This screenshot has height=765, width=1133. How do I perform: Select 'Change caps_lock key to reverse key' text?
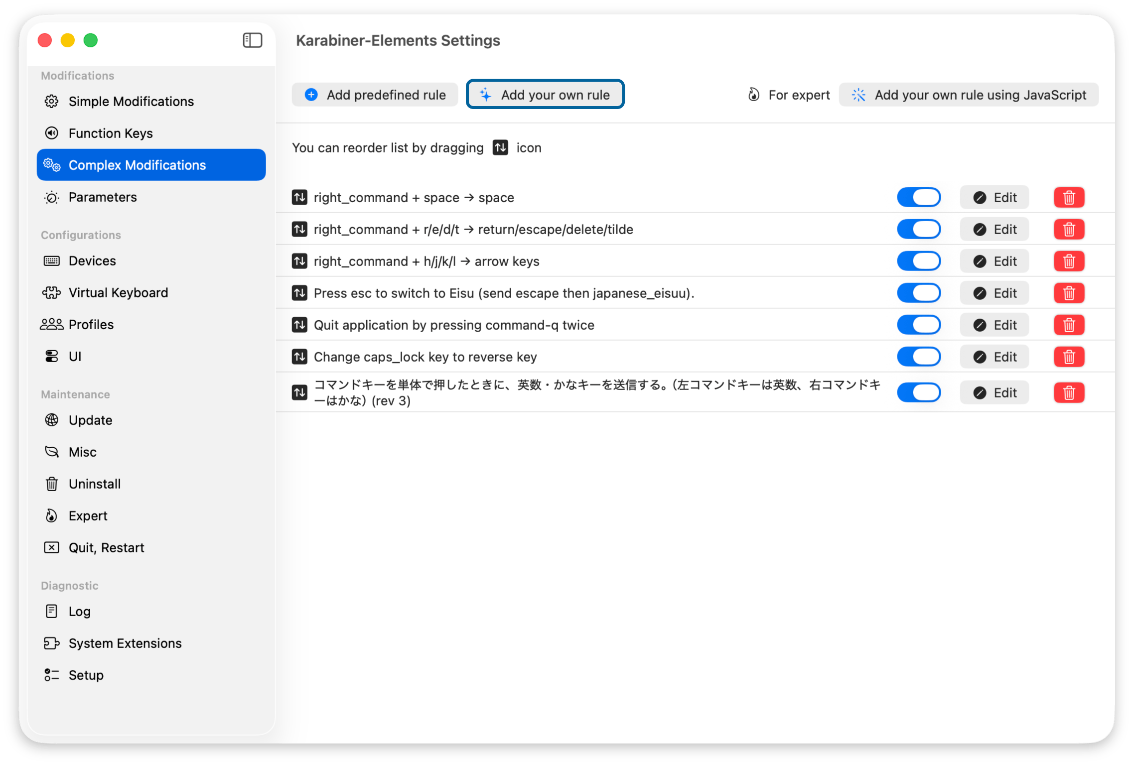pos(425,357)
